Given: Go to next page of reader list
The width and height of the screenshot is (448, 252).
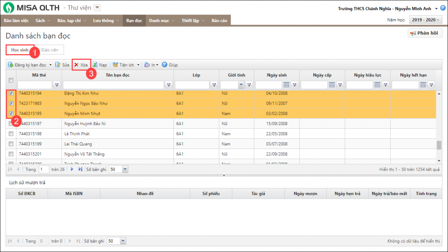Looking at the screenshot, I should 72,169.
